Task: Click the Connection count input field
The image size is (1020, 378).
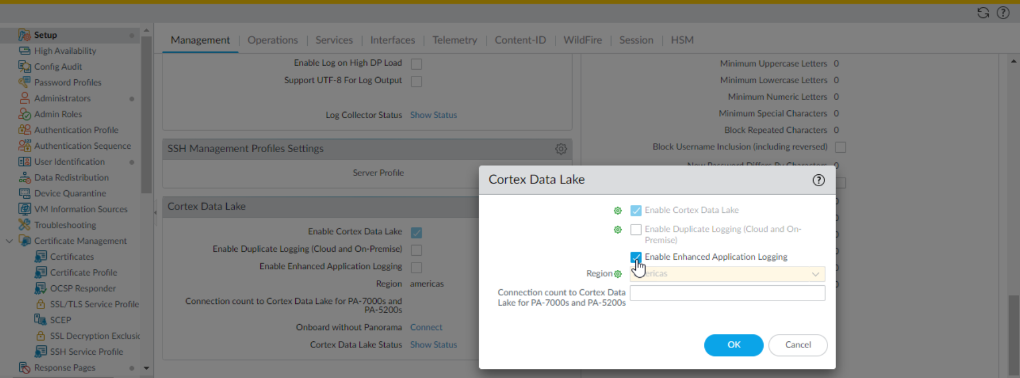Action: click(x=727, y=293)
